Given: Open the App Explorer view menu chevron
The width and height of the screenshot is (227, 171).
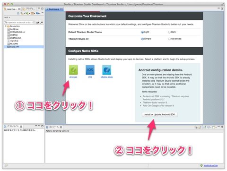Looking at the screenshot, I should [x=43, y=12].
